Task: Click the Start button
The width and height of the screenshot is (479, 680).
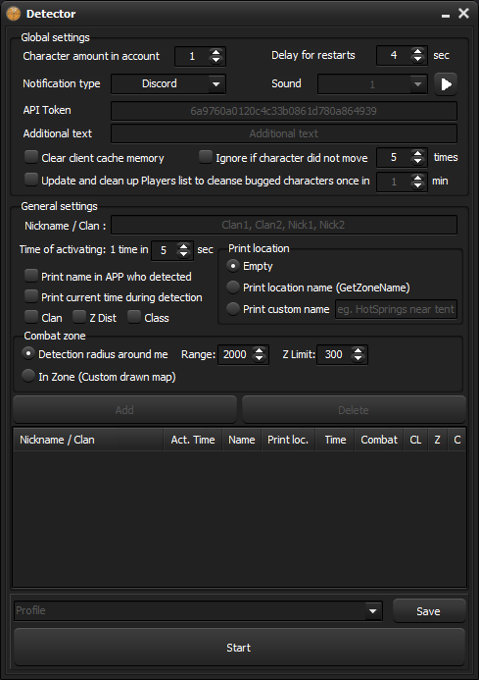Action: pyautogui.click(x=239, y=648)
